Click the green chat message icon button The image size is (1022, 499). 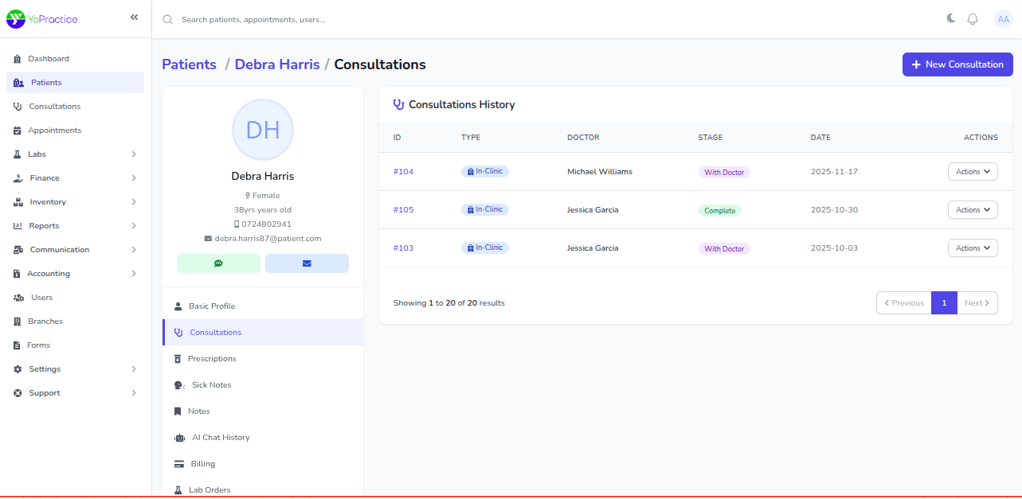coord(218,263)
